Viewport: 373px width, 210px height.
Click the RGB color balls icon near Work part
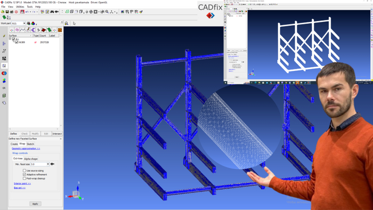[x=33, y=23]
